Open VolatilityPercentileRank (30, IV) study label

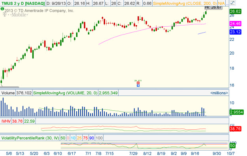30,138
